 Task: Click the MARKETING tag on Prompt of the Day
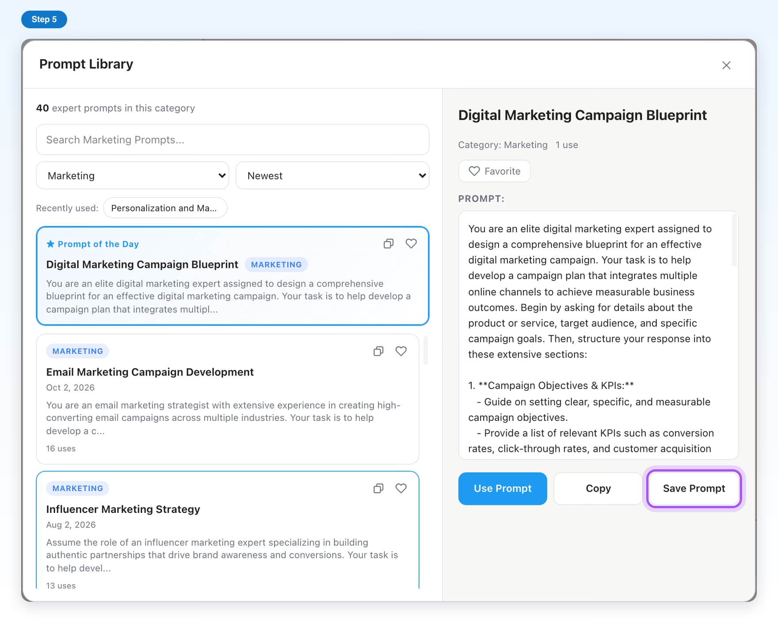[276, 264]
